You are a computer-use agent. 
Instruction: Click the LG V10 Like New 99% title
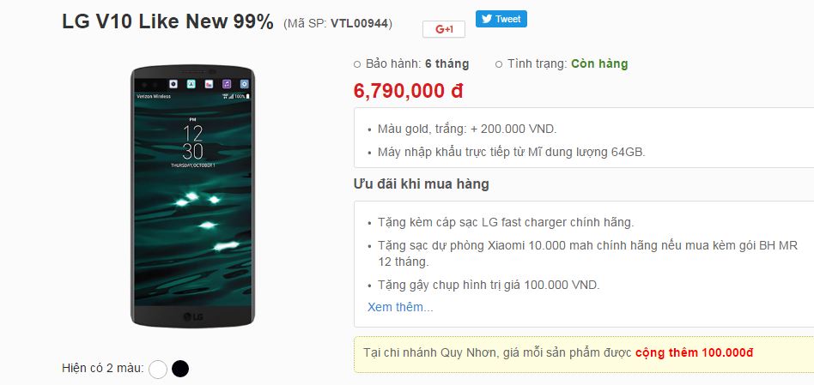coord(167,21)
